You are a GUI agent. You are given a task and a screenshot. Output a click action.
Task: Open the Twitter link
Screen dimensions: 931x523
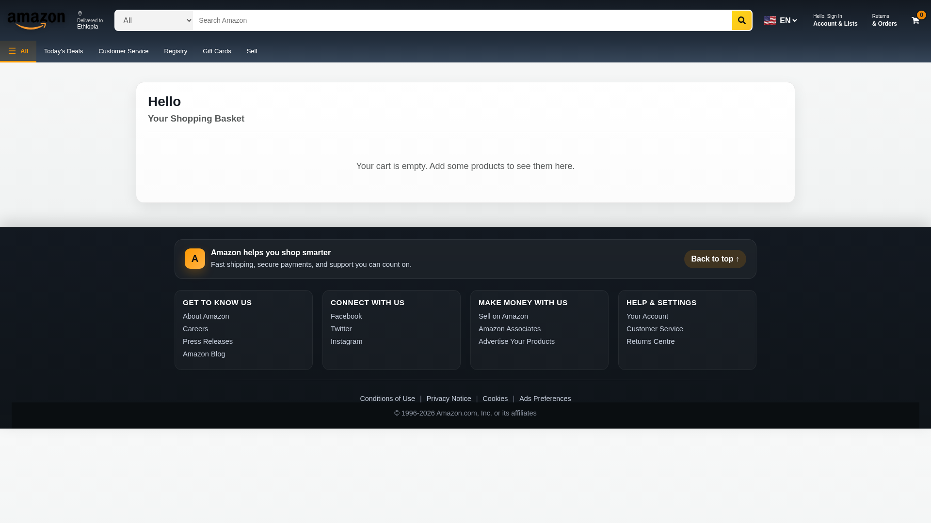coord(341,329)
